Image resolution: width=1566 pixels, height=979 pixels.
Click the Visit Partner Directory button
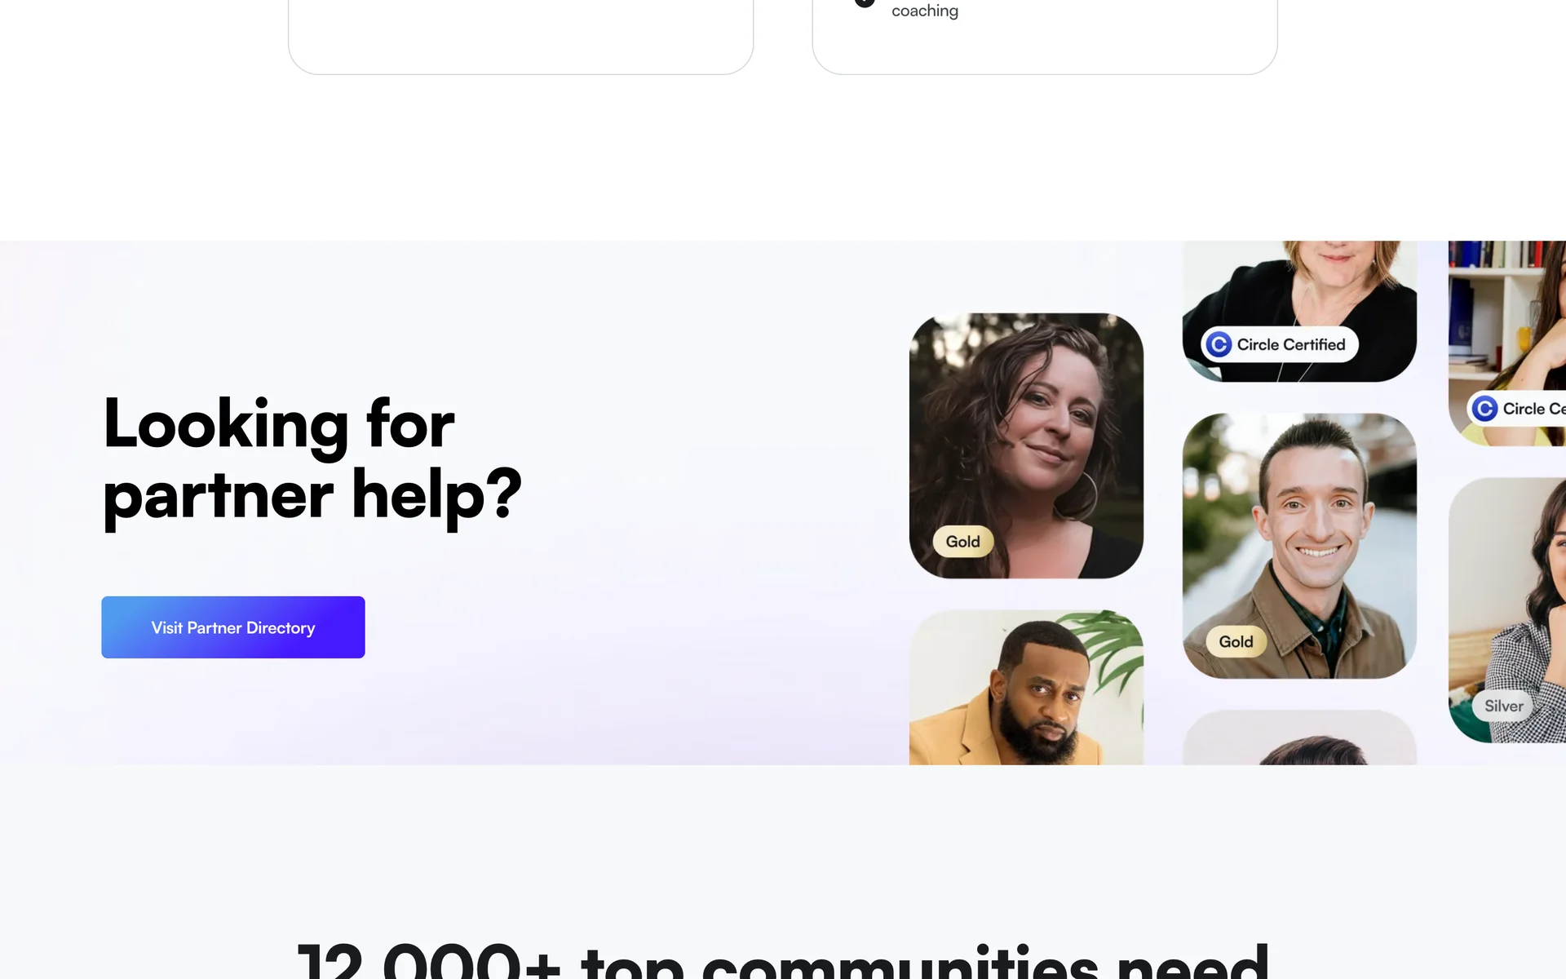click(x=232, y=627)
